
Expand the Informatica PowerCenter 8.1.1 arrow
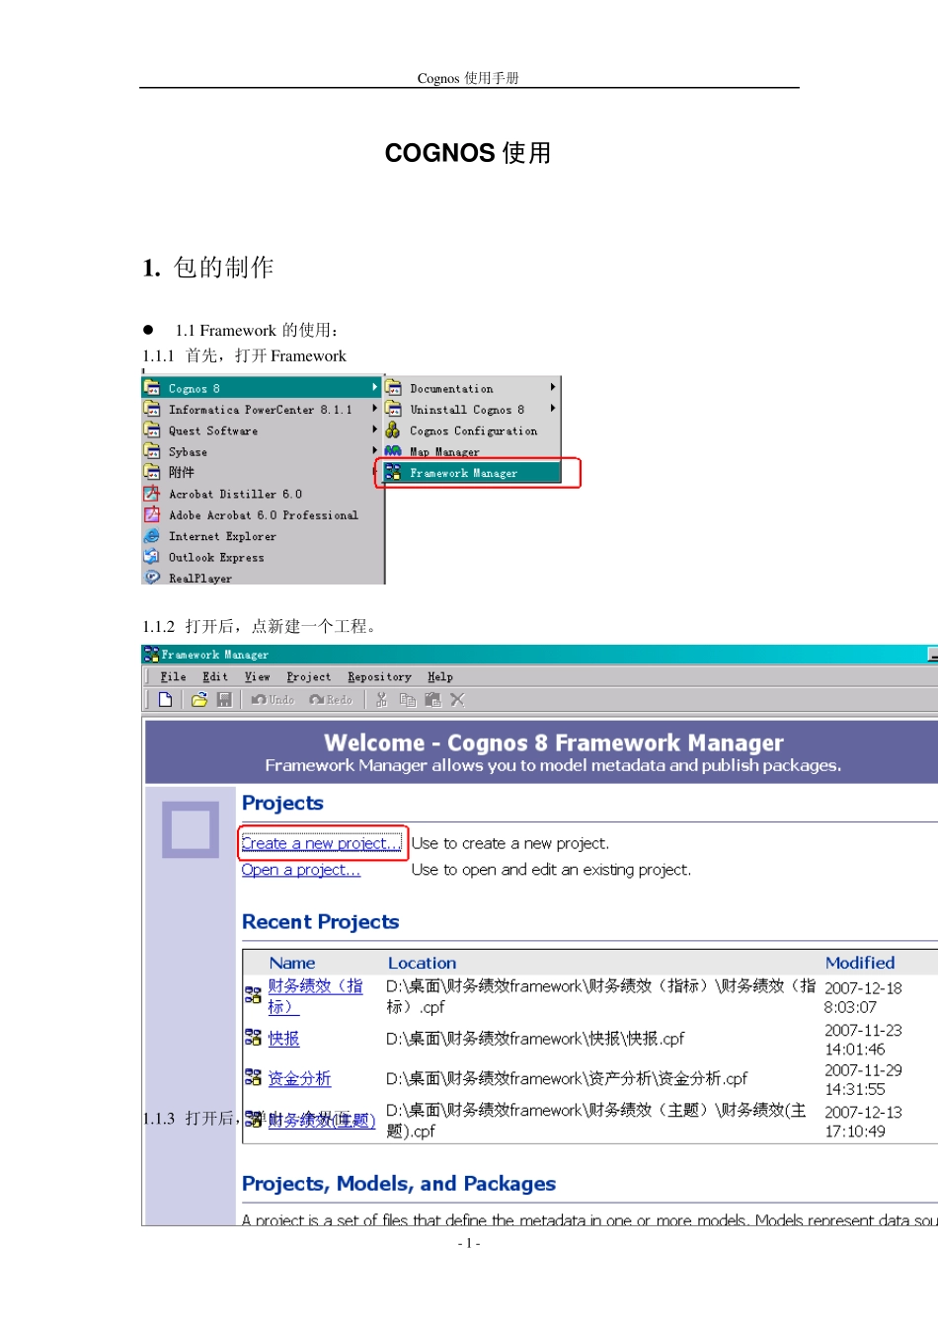click(x=375, y=409)
